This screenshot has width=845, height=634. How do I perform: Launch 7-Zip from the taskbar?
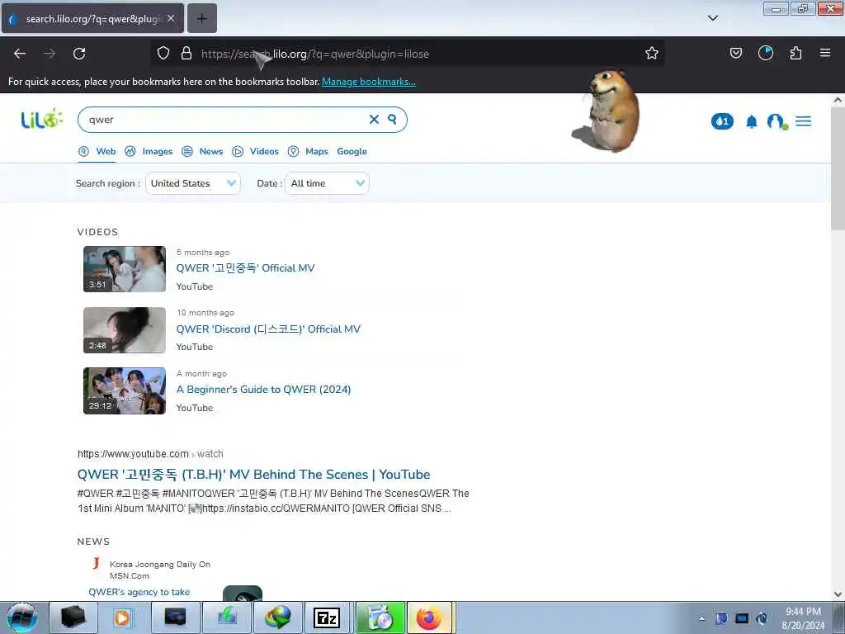tap(327, 617)
